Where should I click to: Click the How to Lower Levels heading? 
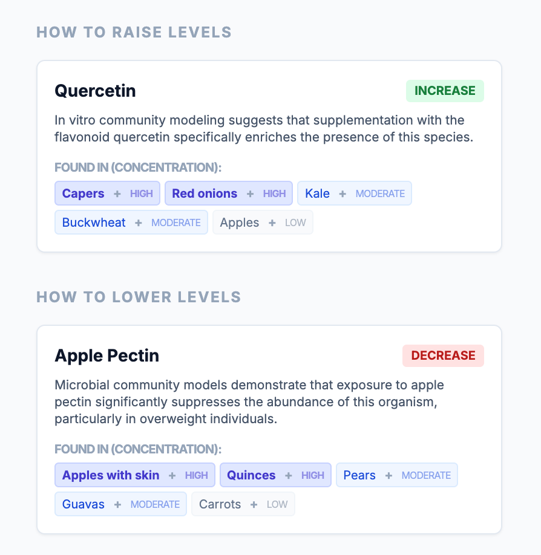pyautogui.click(x=139, y=297)
